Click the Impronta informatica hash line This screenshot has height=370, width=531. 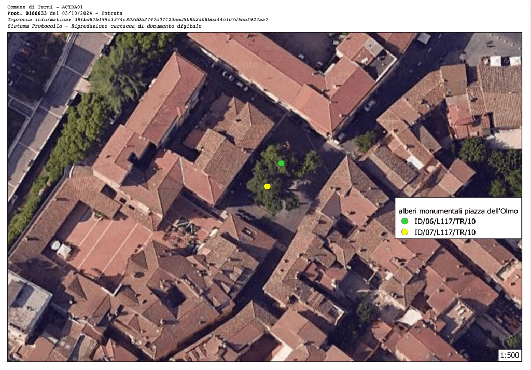[x=137, y=19]
